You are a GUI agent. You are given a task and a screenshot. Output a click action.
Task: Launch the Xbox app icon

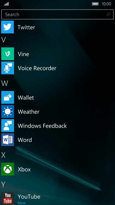[8, 169]
